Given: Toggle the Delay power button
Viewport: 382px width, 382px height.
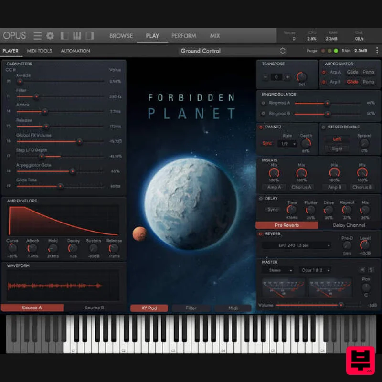Looking at the screenshot, I should point(261,198).
